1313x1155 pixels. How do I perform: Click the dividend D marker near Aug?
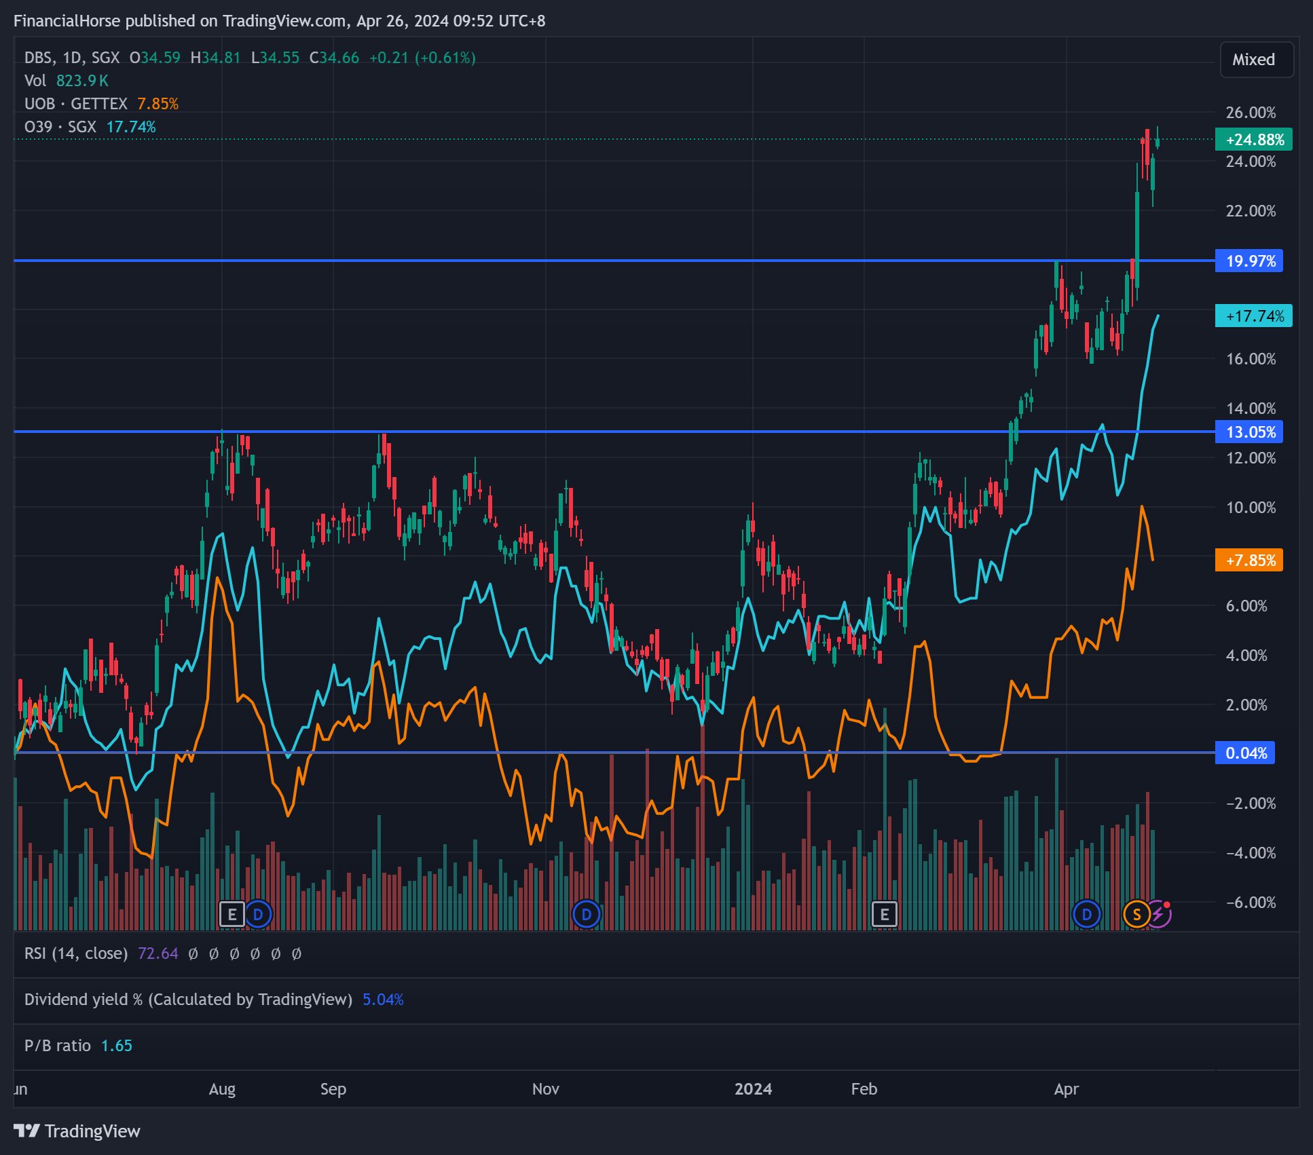point(258,914)
